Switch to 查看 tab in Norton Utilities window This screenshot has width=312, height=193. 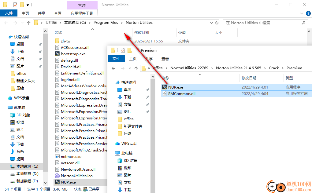click(x=58, y=13)
